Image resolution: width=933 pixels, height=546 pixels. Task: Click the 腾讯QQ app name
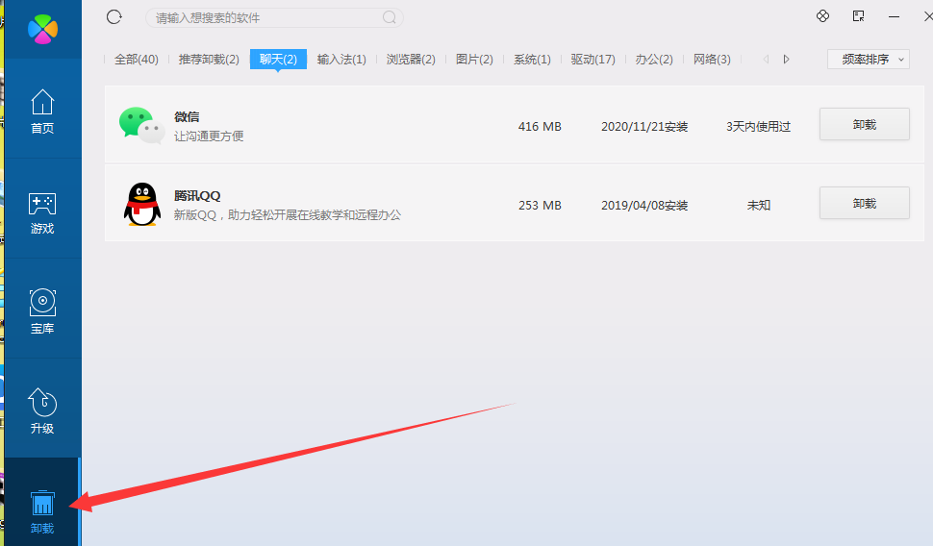click(197, 196)
